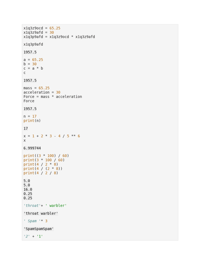Select the output value 6.999744
The height and width of the screenshot is (267, 200).
tap(32, 148)
